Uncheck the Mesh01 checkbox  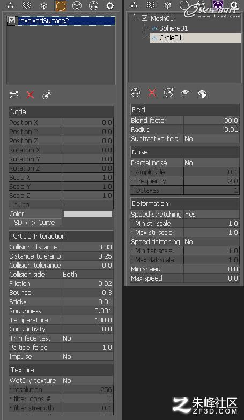145,18
